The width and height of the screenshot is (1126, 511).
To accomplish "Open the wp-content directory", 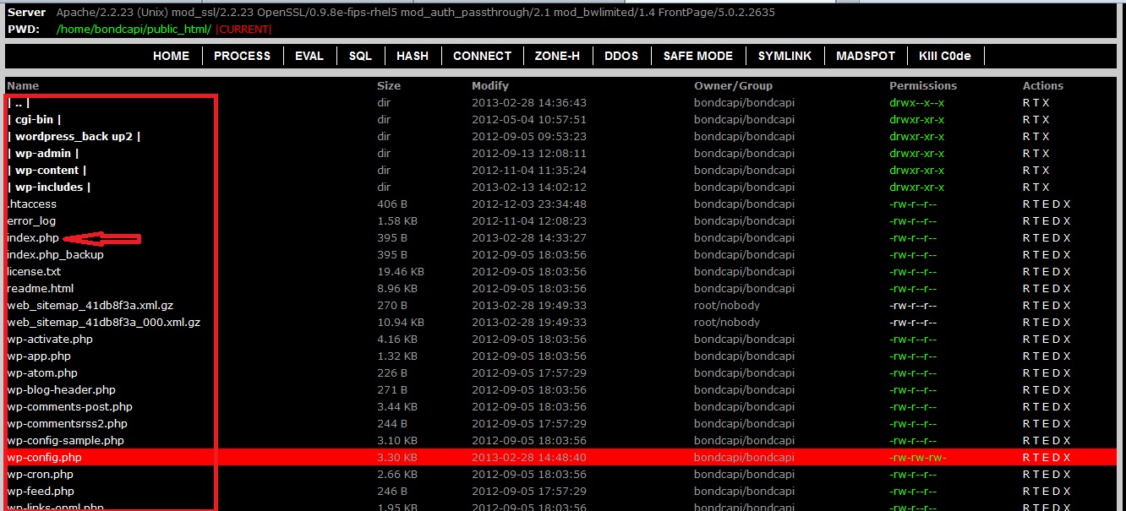I will coord(47,170).
